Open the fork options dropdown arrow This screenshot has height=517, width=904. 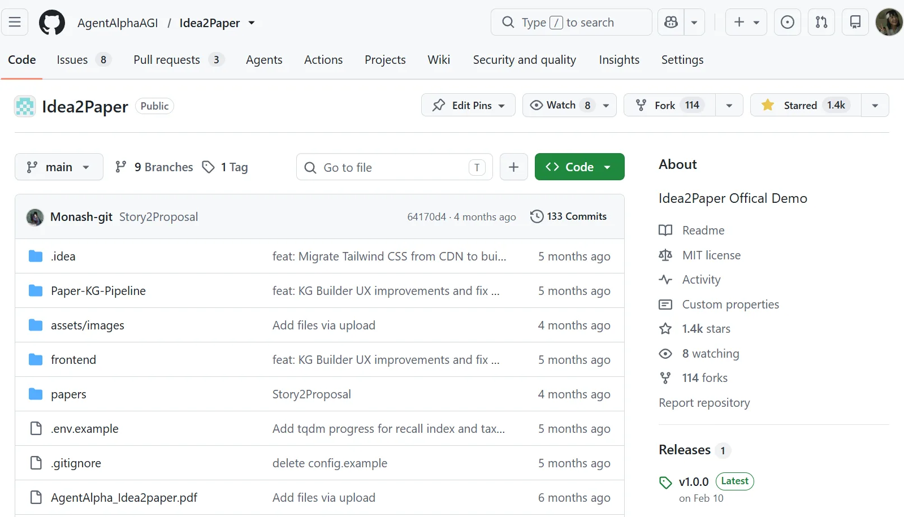click(729, 105)
